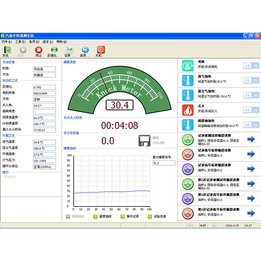Click the 润滑油加热 thermometer icon
Viewport: 261px width, 261px height.
click(x=188, y=125)
